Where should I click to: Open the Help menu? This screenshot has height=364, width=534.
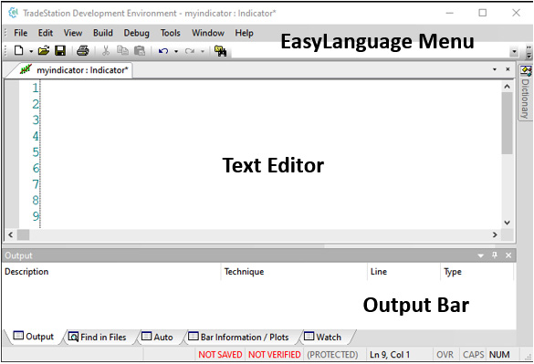tap(245, 33)
